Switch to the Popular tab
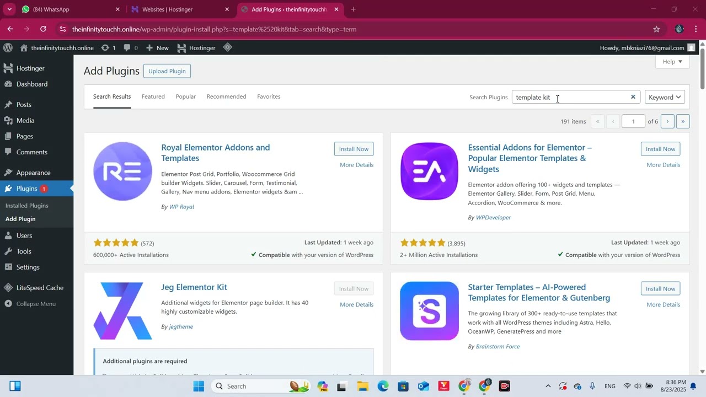This screenshot has height=397, width=706. pos(186,96)
